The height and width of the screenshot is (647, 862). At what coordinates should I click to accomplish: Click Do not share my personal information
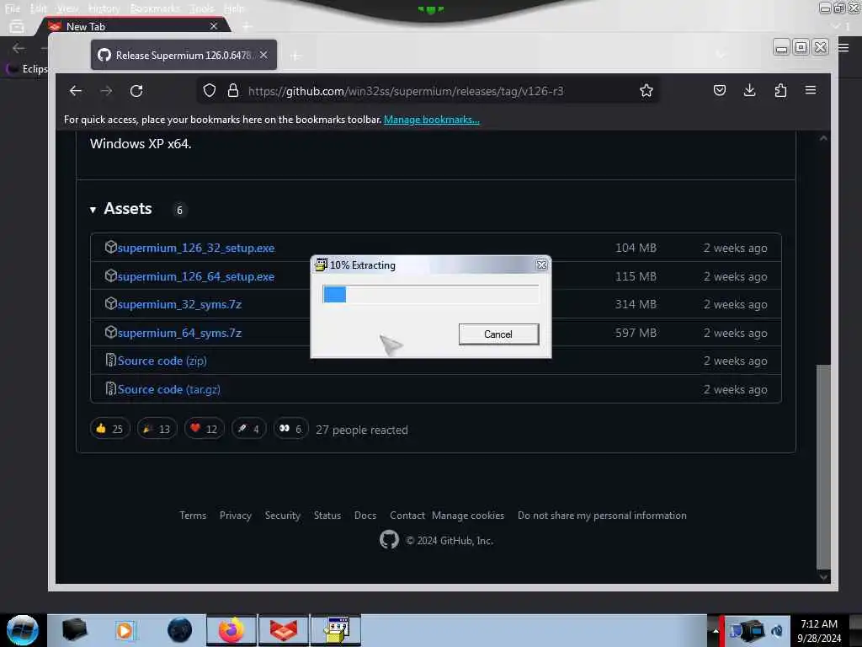[602, 516]
